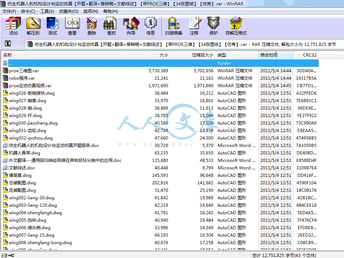344x258 pixels.
Task: Click the wing026-板链接块.dwg file icon
Action: click(5, 93)
